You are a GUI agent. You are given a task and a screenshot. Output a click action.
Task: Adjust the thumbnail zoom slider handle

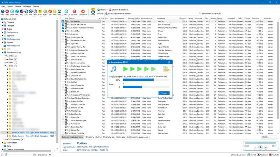pyautogui.click(x=6, y=155)
